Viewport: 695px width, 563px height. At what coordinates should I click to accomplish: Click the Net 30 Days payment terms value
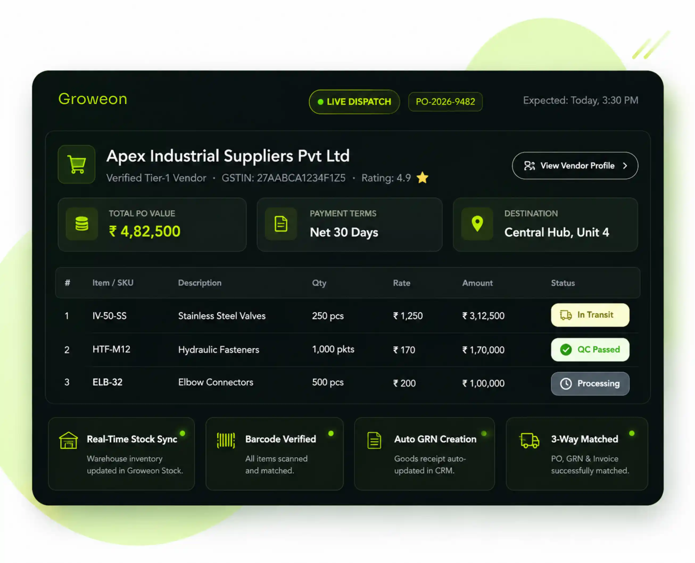pyautogui.click(x=344, y=232)
